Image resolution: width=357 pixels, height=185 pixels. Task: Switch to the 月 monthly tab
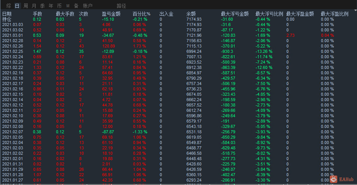(34, 6)
